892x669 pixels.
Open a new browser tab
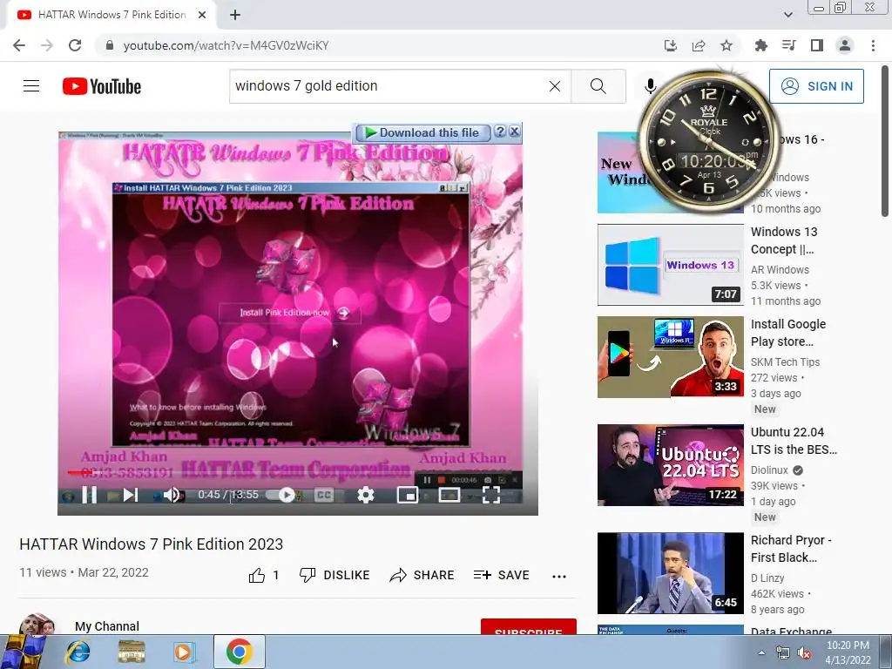click(x=235, y=15)
